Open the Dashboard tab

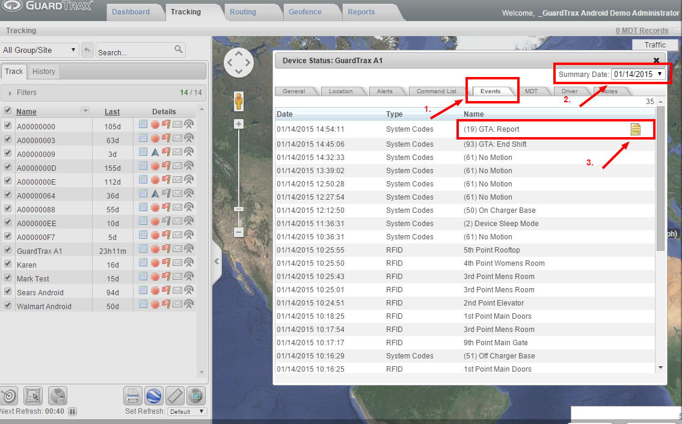(131, 12)
